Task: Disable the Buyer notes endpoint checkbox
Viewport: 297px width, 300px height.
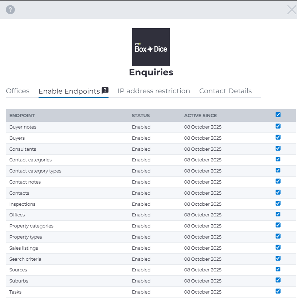Action: pyautogui.click(x=278, y=126)
